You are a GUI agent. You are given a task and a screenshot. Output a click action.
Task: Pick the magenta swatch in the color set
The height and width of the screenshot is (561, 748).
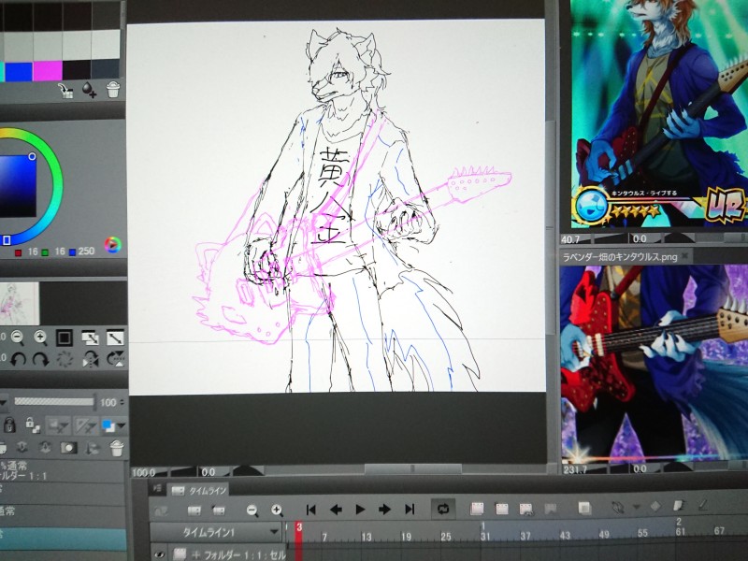[x=48, y=71]
